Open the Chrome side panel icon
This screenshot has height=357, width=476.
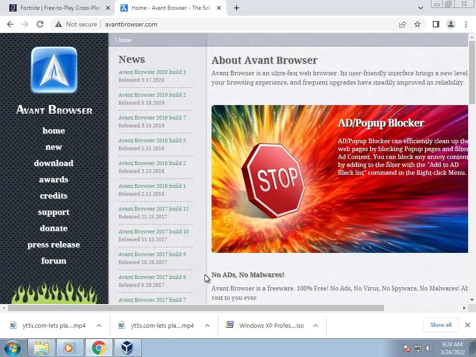[436, 24]
